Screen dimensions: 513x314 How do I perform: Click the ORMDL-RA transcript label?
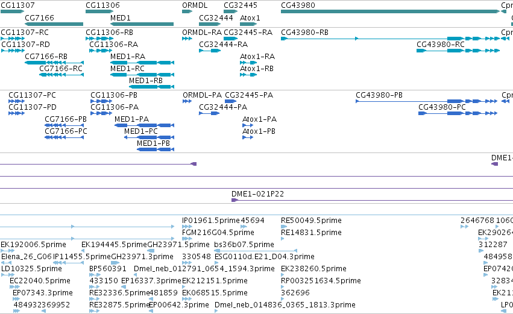[x=202, y=33]
